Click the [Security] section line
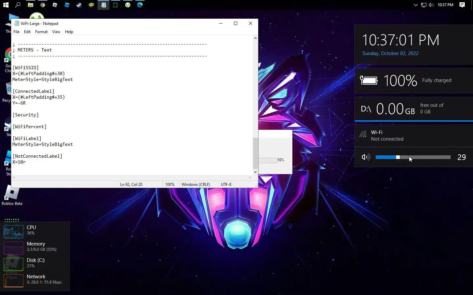The width and height of the screenshot is (473, 295). tap(26, 115)
